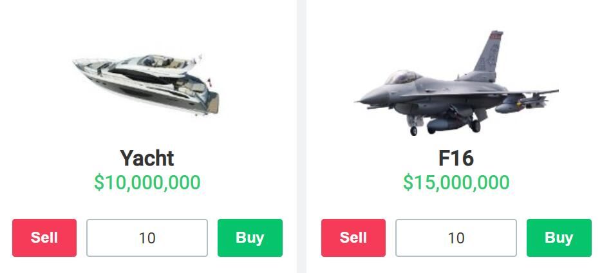Buy the Yacht item
This screenshot has height=273, width=602.
tap(250, 238)
